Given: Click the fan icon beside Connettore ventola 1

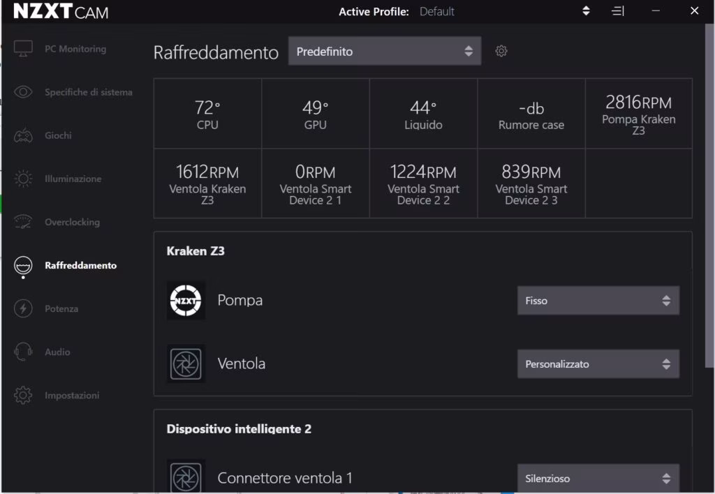Looking at the screenshot, I should 186,477.
